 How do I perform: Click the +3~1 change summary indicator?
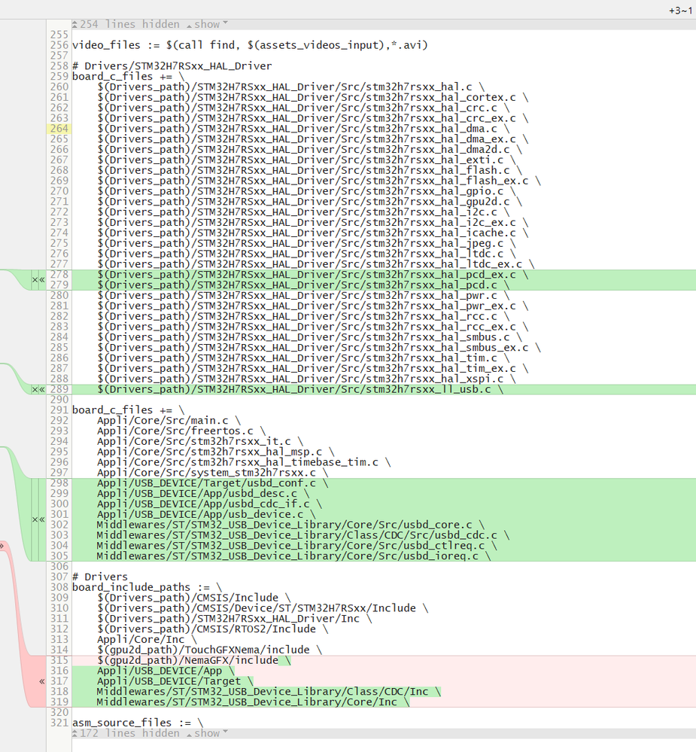(681, 11)
